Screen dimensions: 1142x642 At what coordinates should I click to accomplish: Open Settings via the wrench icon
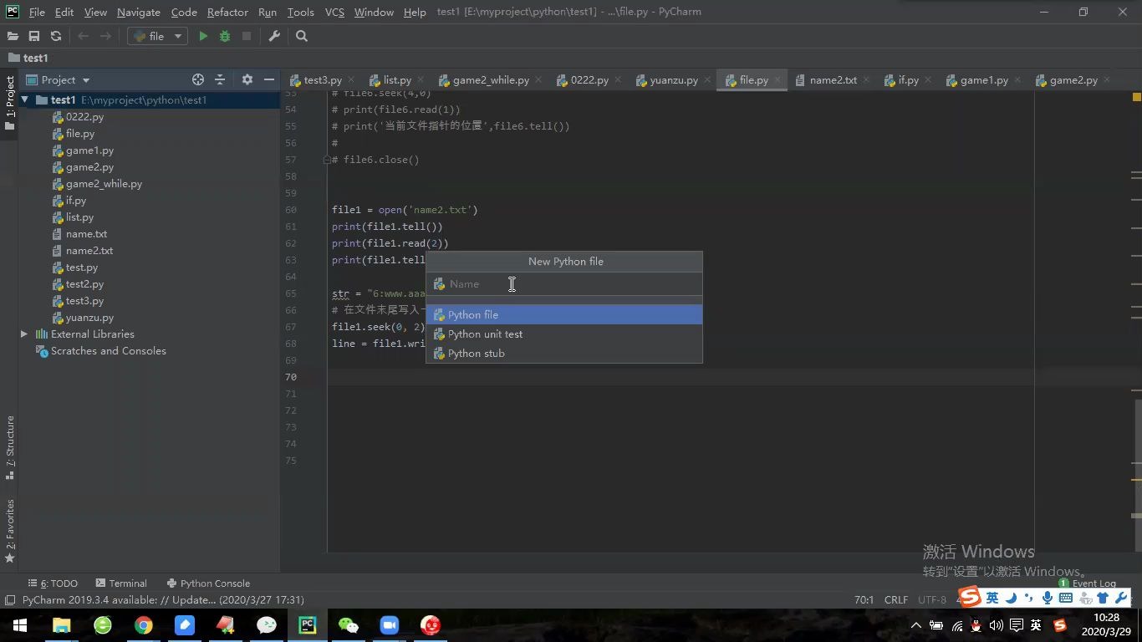point(273,36)
